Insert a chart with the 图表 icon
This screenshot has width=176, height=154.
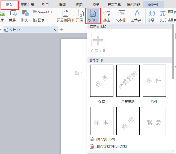point(35,20)
